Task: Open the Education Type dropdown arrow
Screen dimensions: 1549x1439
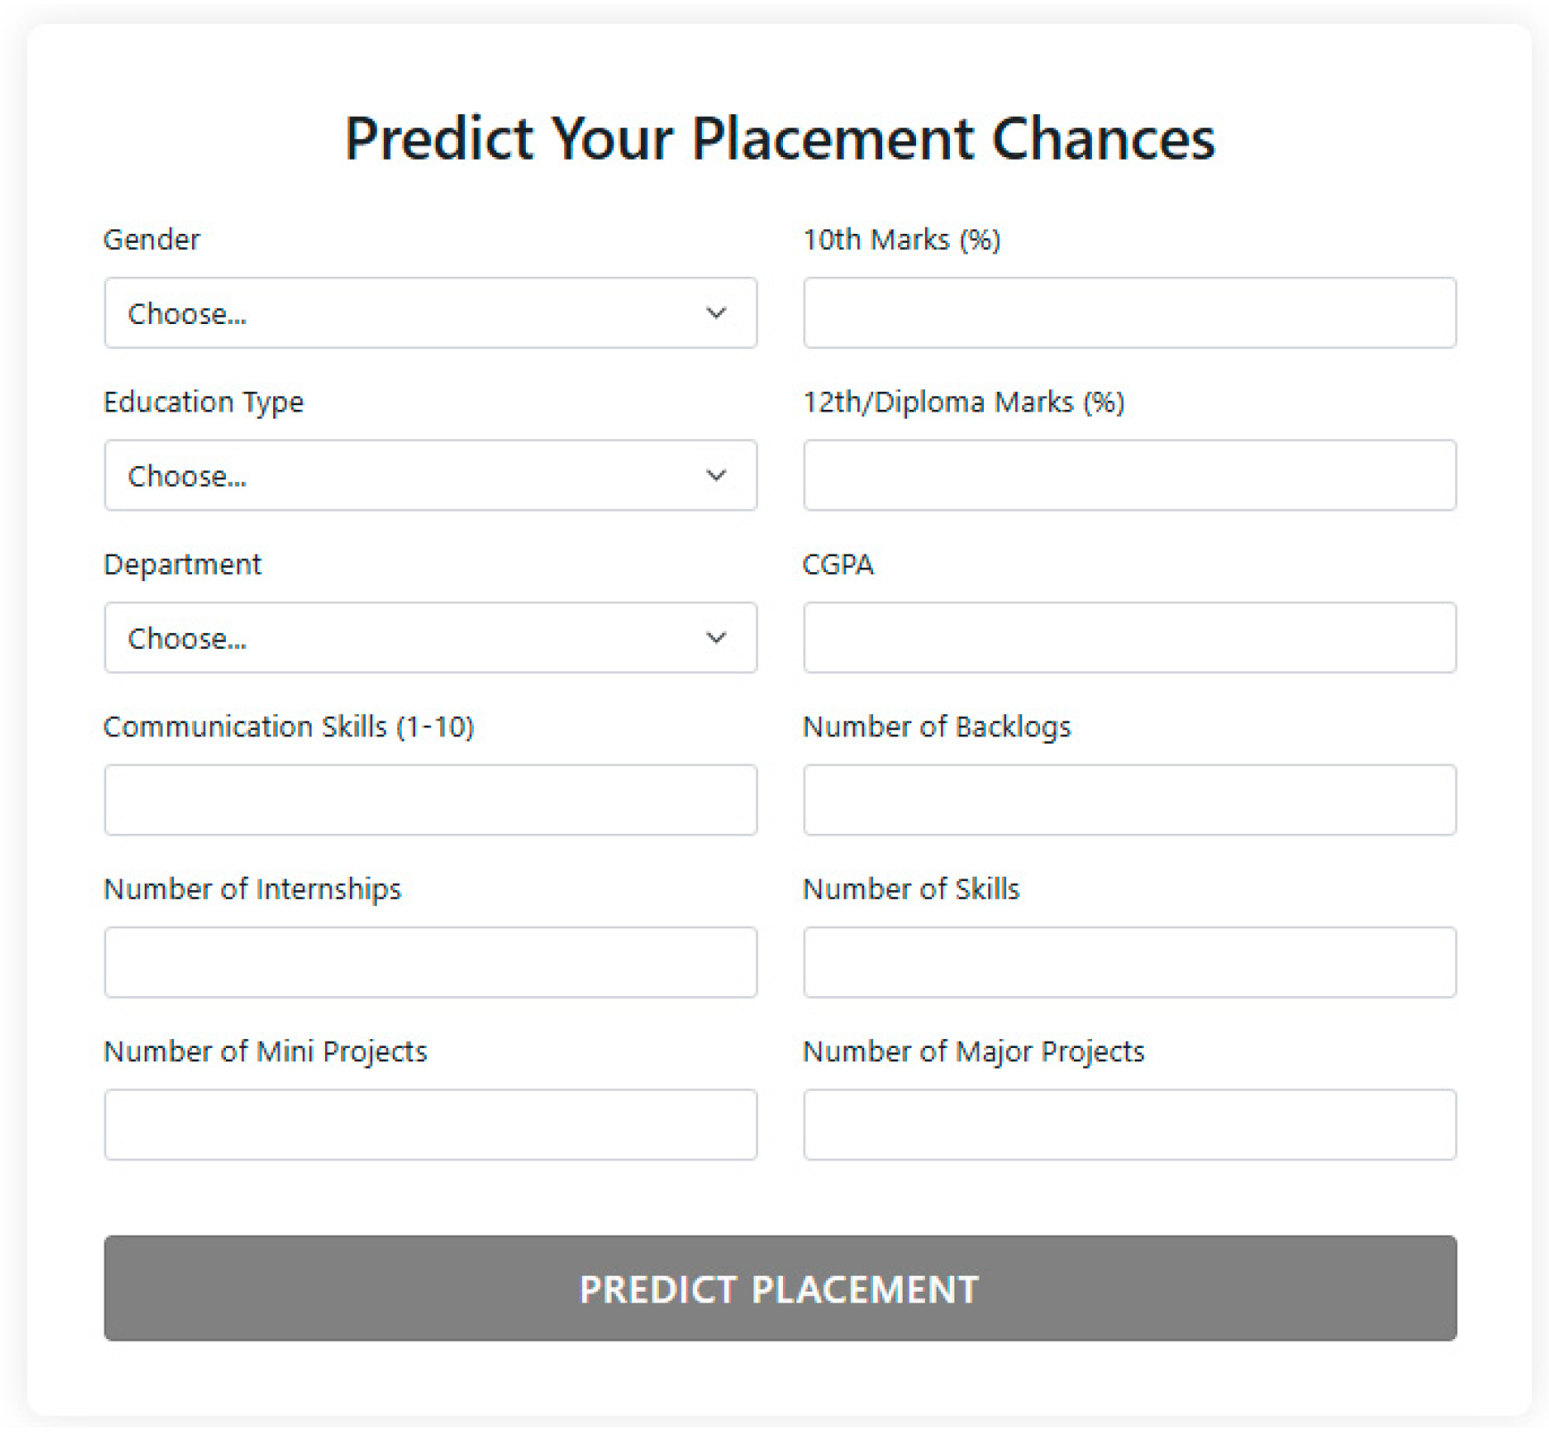Action: pos(717,476)
